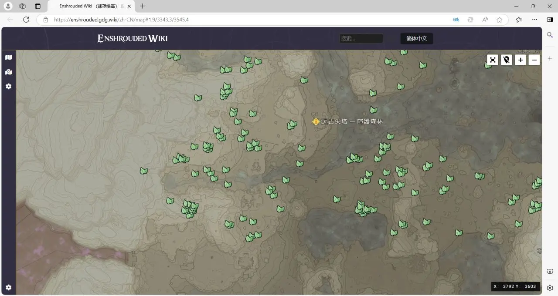Open the map icon in left sidebar
Screen dimensions: 558x296
point(8,57)
